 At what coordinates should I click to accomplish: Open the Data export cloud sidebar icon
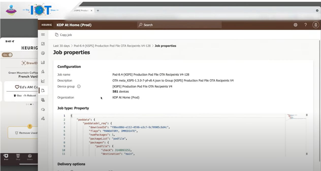tap(43, 109)
